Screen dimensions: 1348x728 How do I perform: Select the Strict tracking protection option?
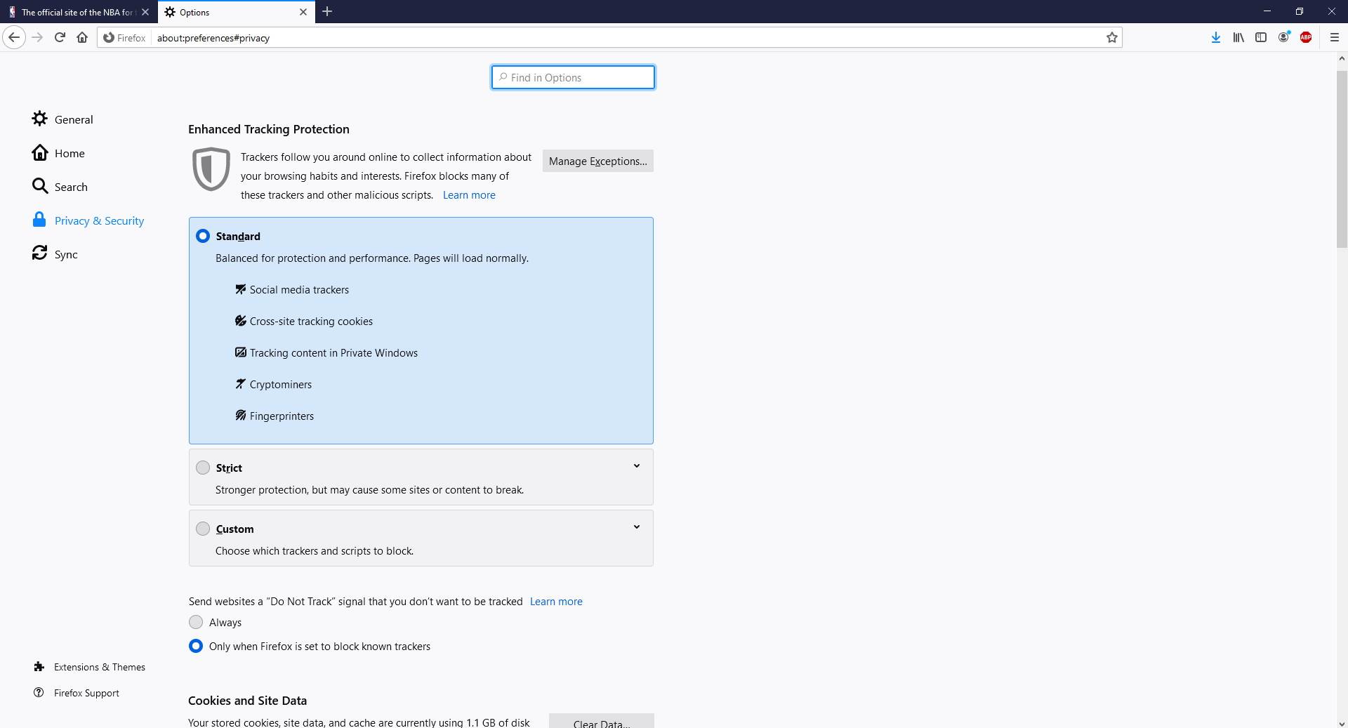(202, 467)
